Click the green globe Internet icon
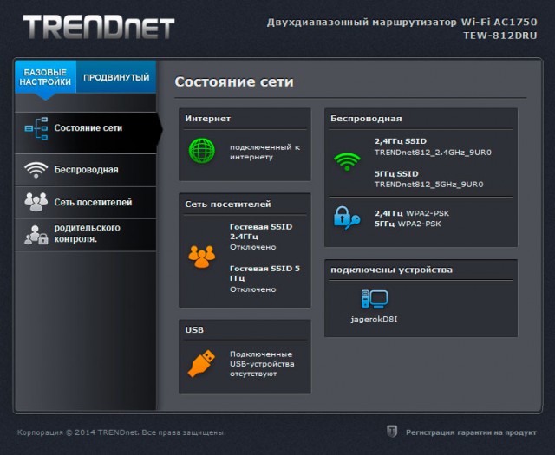This screenshot has height=455, width=555. coord(202,151)
